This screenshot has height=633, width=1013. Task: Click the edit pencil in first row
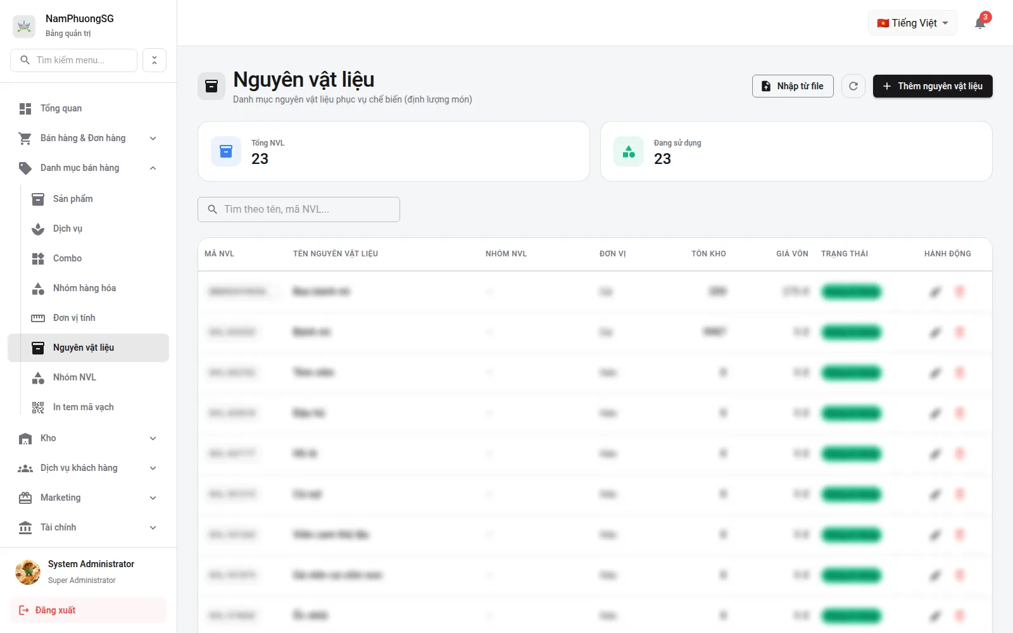coord(935,292)
